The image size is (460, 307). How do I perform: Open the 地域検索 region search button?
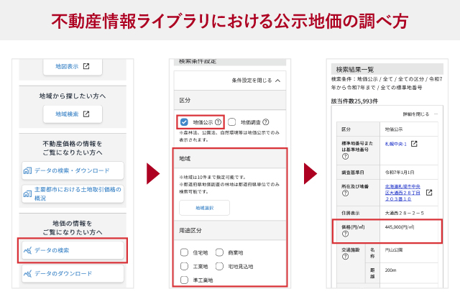click(x=73, y=114)
